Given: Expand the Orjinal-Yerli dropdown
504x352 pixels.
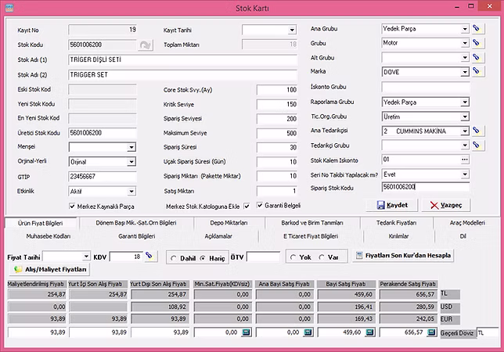Looking at the screenshot, I should (x=130, y=161).
